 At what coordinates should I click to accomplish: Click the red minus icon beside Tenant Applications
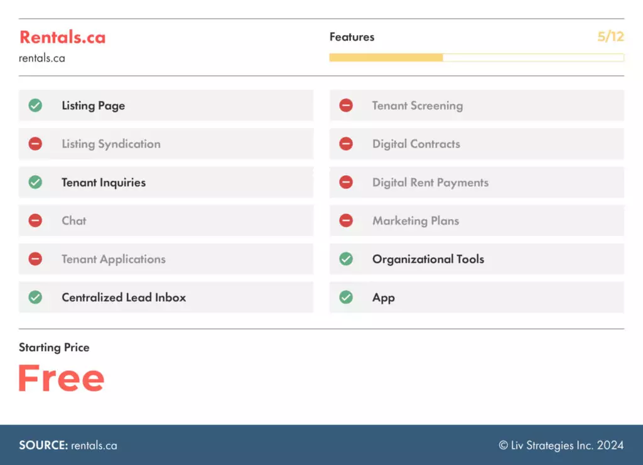[35, 259]
